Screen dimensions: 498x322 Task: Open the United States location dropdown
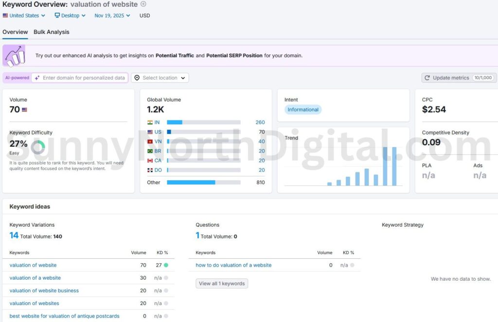pos(23,15)
